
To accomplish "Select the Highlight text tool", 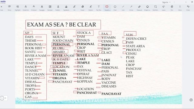I will click(18, 8).
